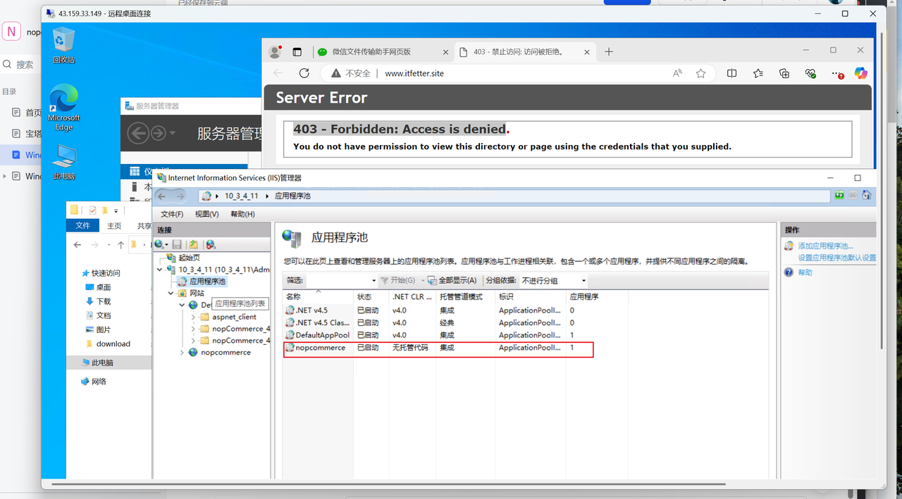Open browser essentials heart icon
902x499 pixels.
[x=810, y=73]
